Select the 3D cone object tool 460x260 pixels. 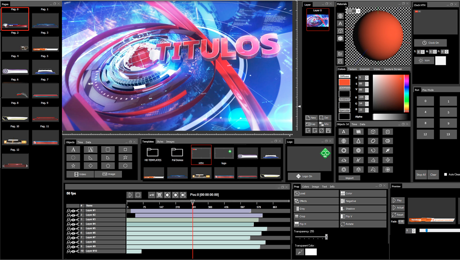(x=358, y=141)
